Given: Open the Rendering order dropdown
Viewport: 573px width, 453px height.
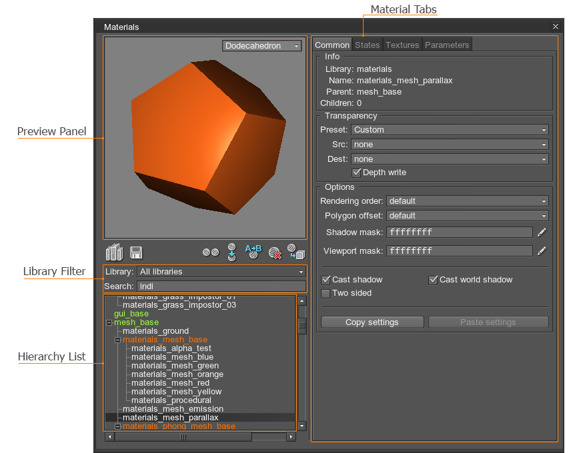Looking at the screenshot, I should [468, 201].
